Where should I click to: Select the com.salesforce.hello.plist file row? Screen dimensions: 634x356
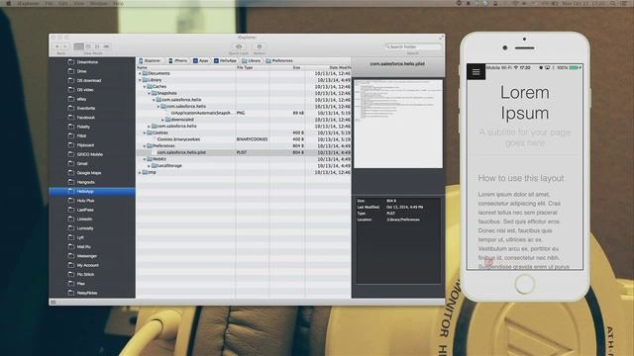pos(244,152)
